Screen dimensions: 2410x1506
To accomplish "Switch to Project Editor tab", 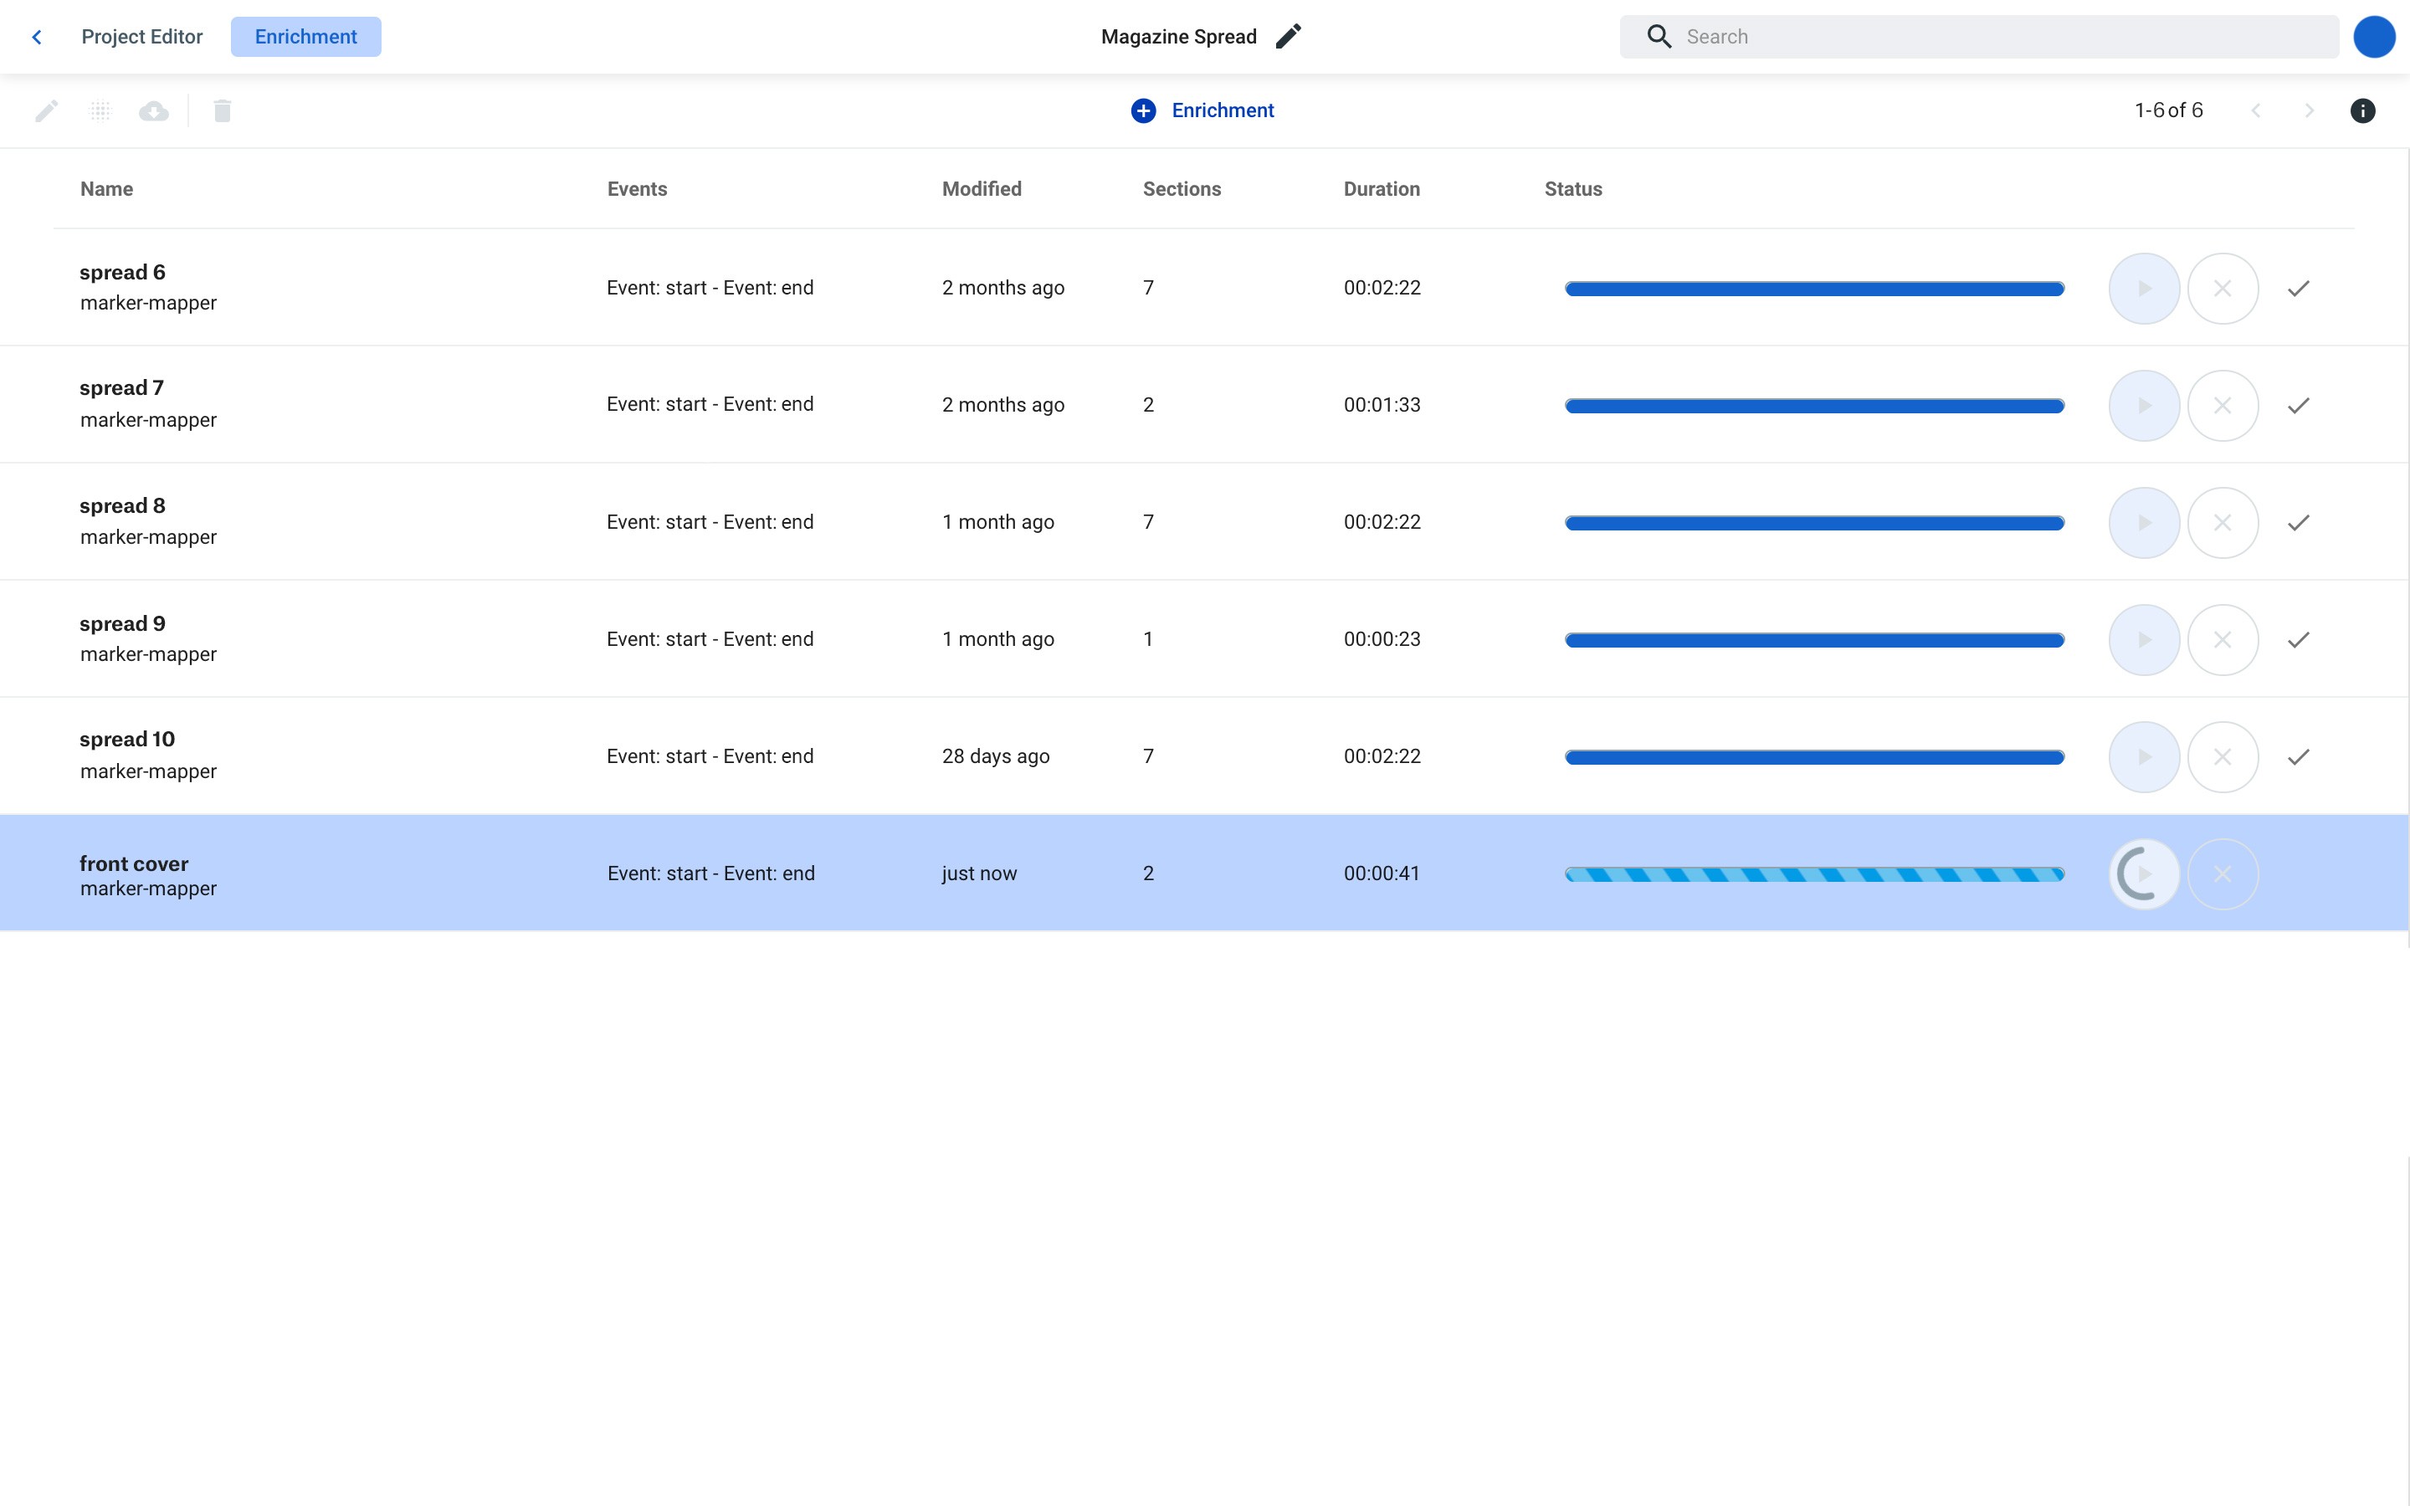I will (x=142, y=37).
